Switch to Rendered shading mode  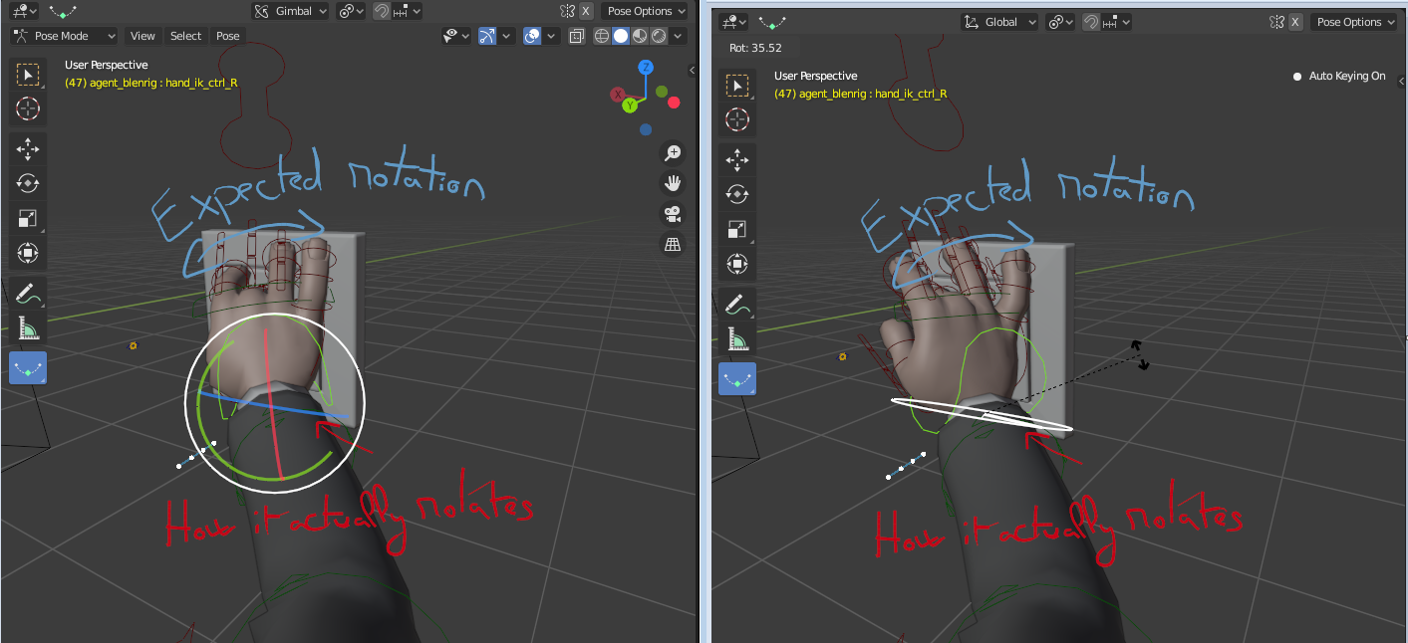(x=658, y=36)
